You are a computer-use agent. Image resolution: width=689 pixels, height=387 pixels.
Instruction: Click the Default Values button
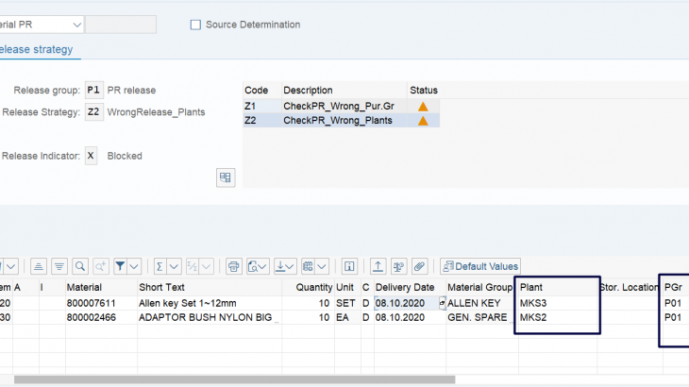480,266
